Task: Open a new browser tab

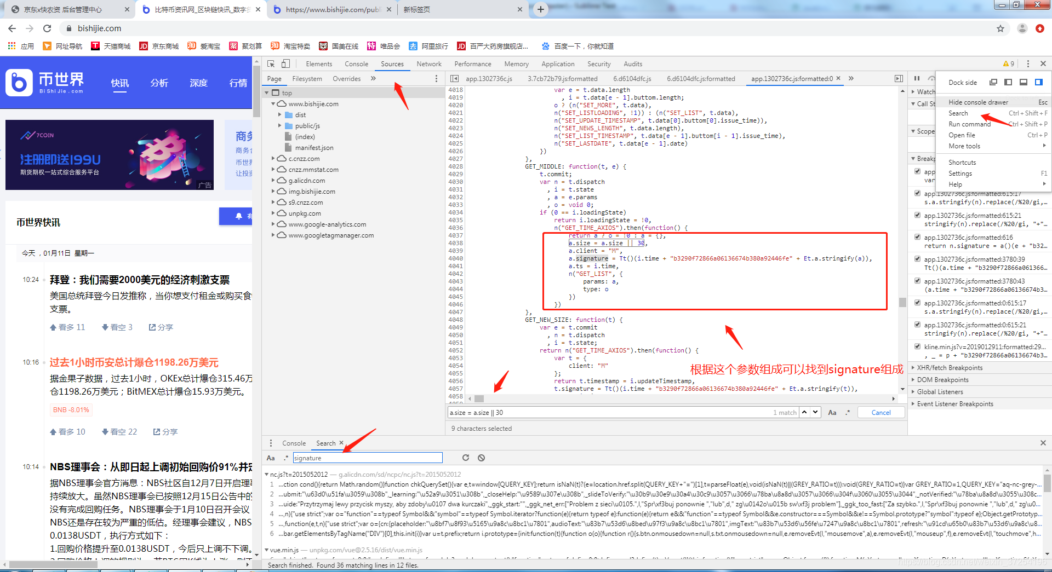Action: pos(541,9)
